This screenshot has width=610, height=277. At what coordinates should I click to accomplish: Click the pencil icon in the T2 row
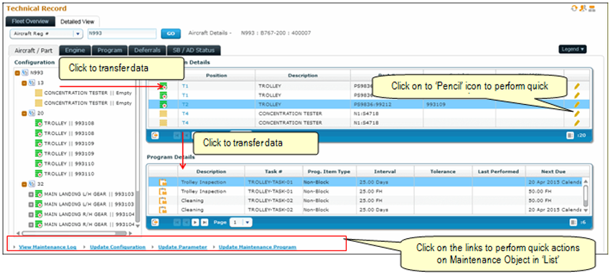pyautogui.click(x=577, y=104)
